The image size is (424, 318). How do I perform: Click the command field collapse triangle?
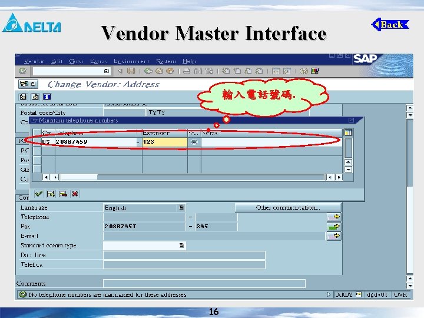(120, 71)
